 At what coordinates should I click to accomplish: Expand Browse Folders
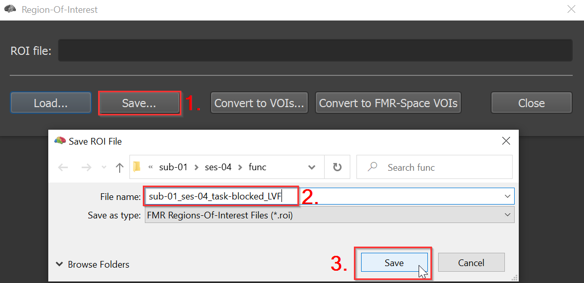[x=92, y=265]
